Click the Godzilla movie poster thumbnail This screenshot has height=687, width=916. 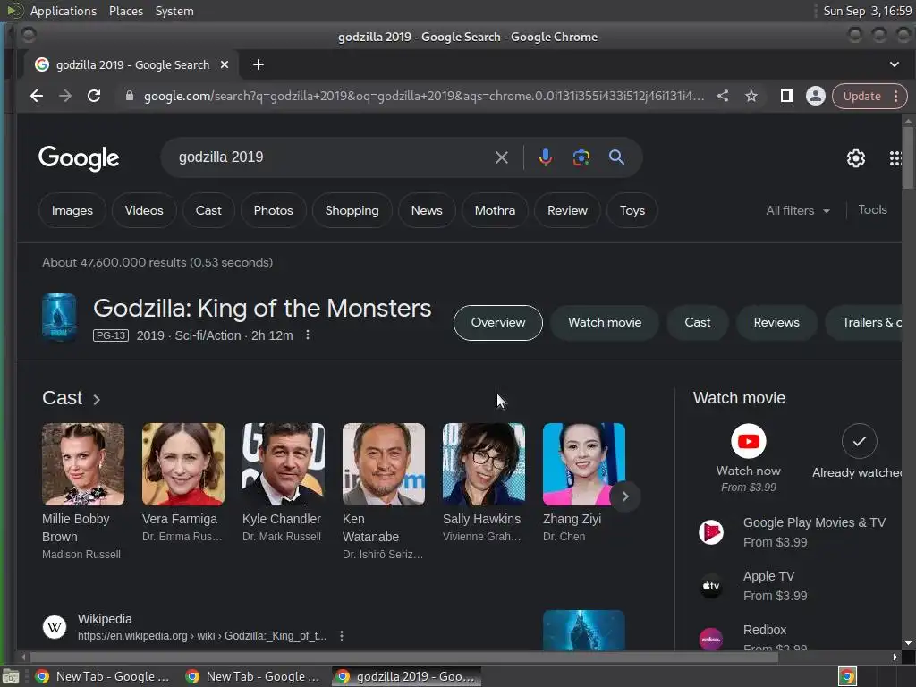[x=59, y=318]
